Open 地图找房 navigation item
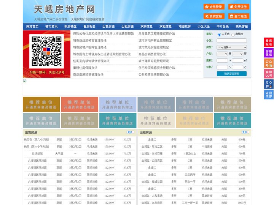The width and height of the screenshot is (274, 205). tap(185, 27)
